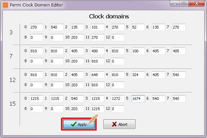Select domain 3 field 8 with 0

37,37
